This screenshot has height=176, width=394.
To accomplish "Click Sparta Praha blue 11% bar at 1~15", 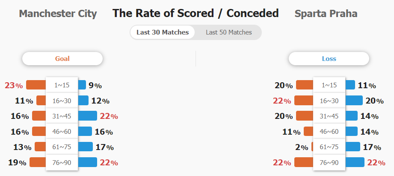I will coord(350,85).
